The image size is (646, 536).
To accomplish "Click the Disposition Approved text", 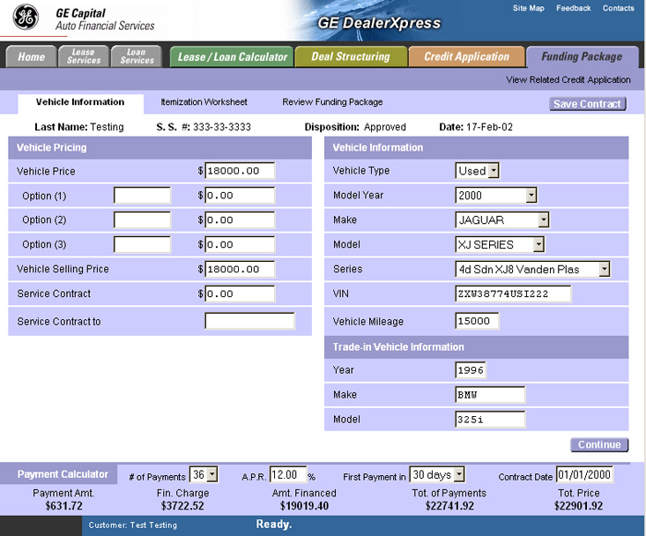I will click(x=355, y=127).
